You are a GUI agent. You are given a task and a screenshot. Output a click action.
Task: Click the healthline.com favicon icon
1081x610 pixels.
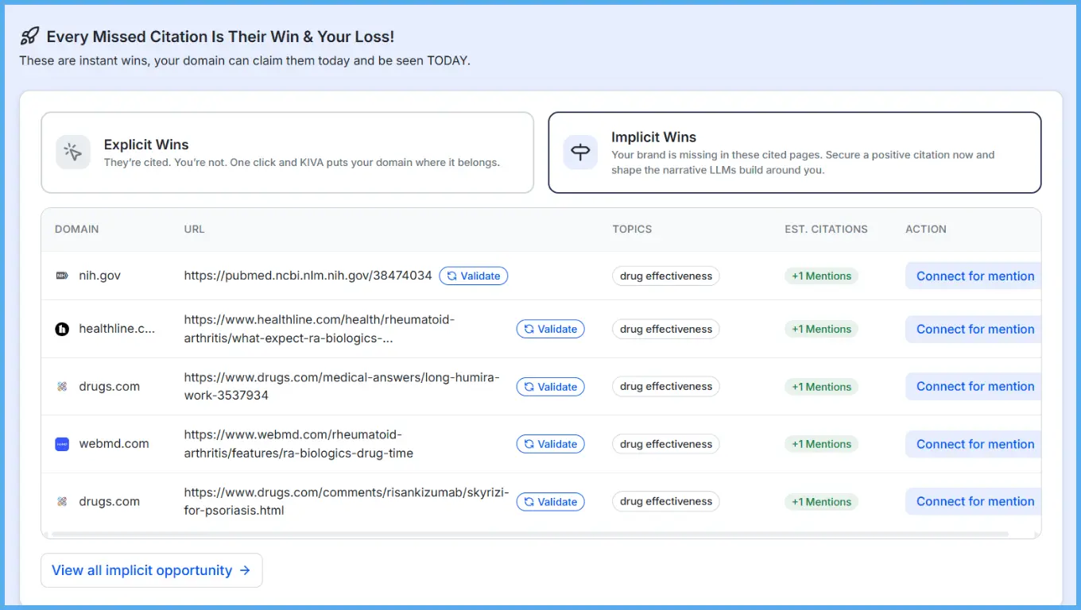click(62, 329)
